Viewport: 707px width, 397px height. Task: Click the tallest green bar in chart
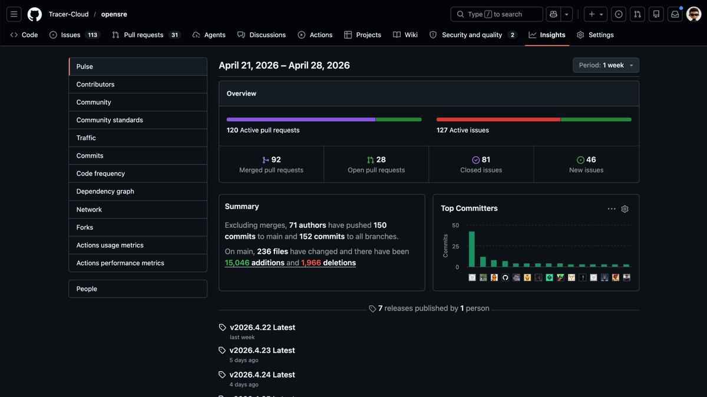472,249
